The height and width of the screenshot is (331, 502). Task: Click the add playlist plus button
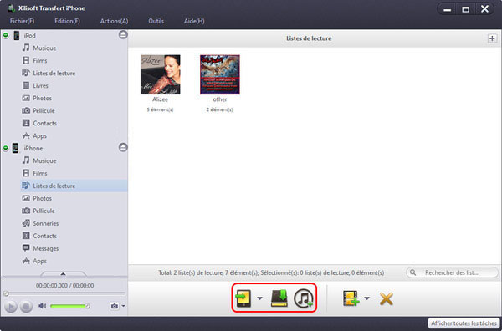pyautogui.click(x=492, y=38)
